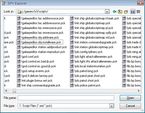Image resolution: width=145 pixels, height=113 pixels.
Task: Click icon of !galaxyeditor.obj.installware.pck
Action: [x=19, y=42]
